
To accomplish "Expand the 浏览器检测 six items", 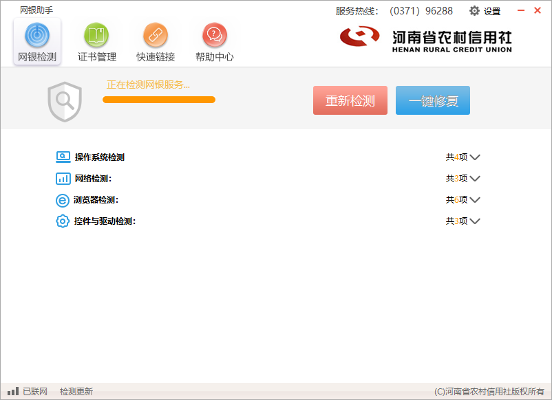I will pos(476,199).
